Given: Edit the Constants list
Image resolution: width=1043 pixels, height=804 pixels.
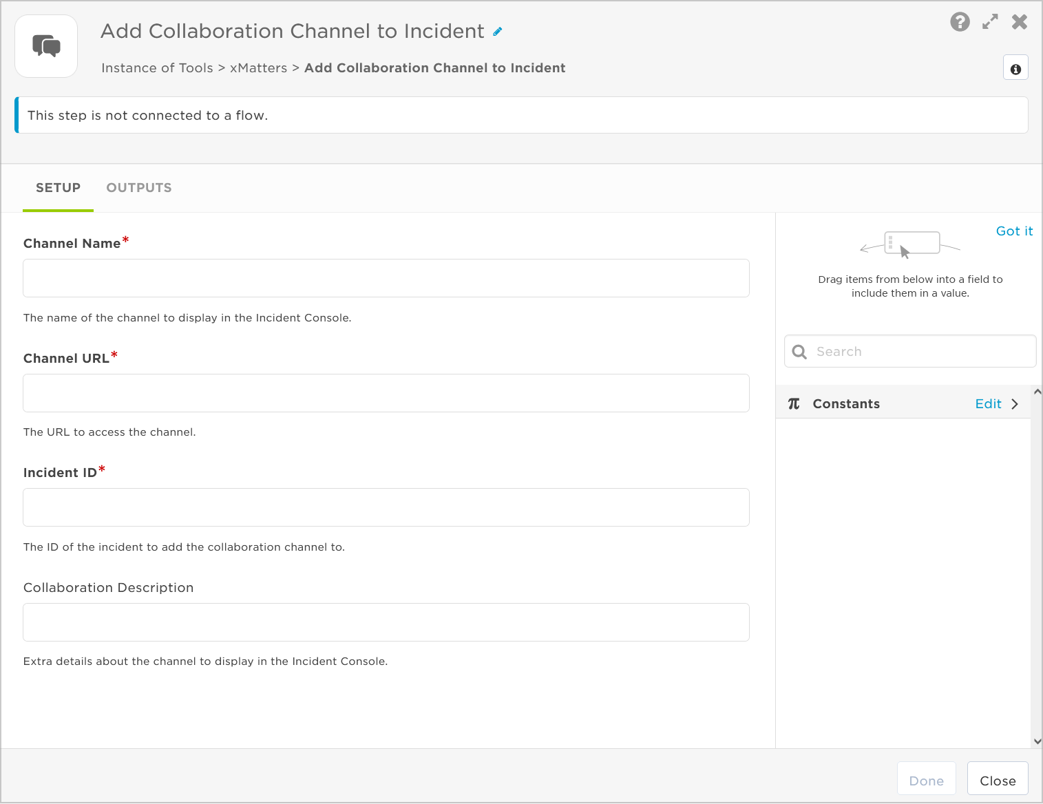Looking at the screenshot, I should coord(988,404).
